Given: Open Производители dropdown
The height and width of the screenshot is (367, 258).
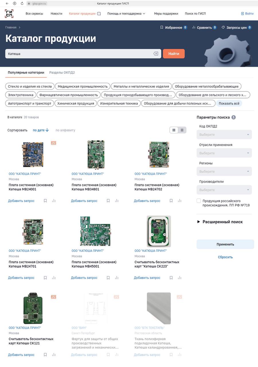Looking at the screenshot, I should pyautogui.click(x=224, y=190).
